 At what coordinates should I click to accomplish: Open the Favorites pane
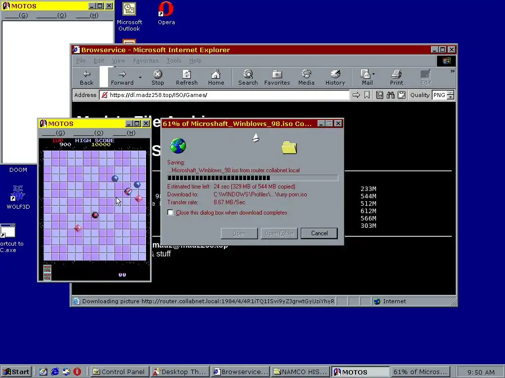point(277,77)
